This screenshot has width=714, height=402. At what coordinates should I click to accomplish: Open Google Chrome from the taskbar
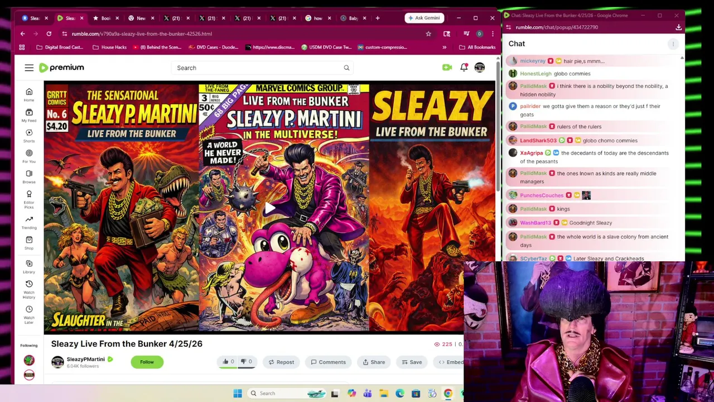448,393
